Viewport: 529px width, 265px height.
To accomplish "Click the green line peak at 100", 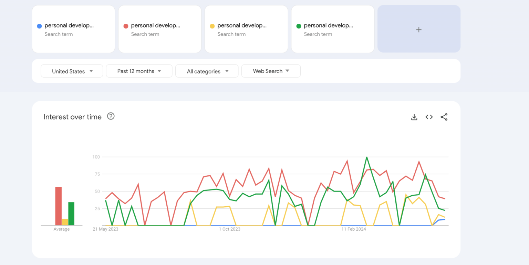I will coord(367,157).
